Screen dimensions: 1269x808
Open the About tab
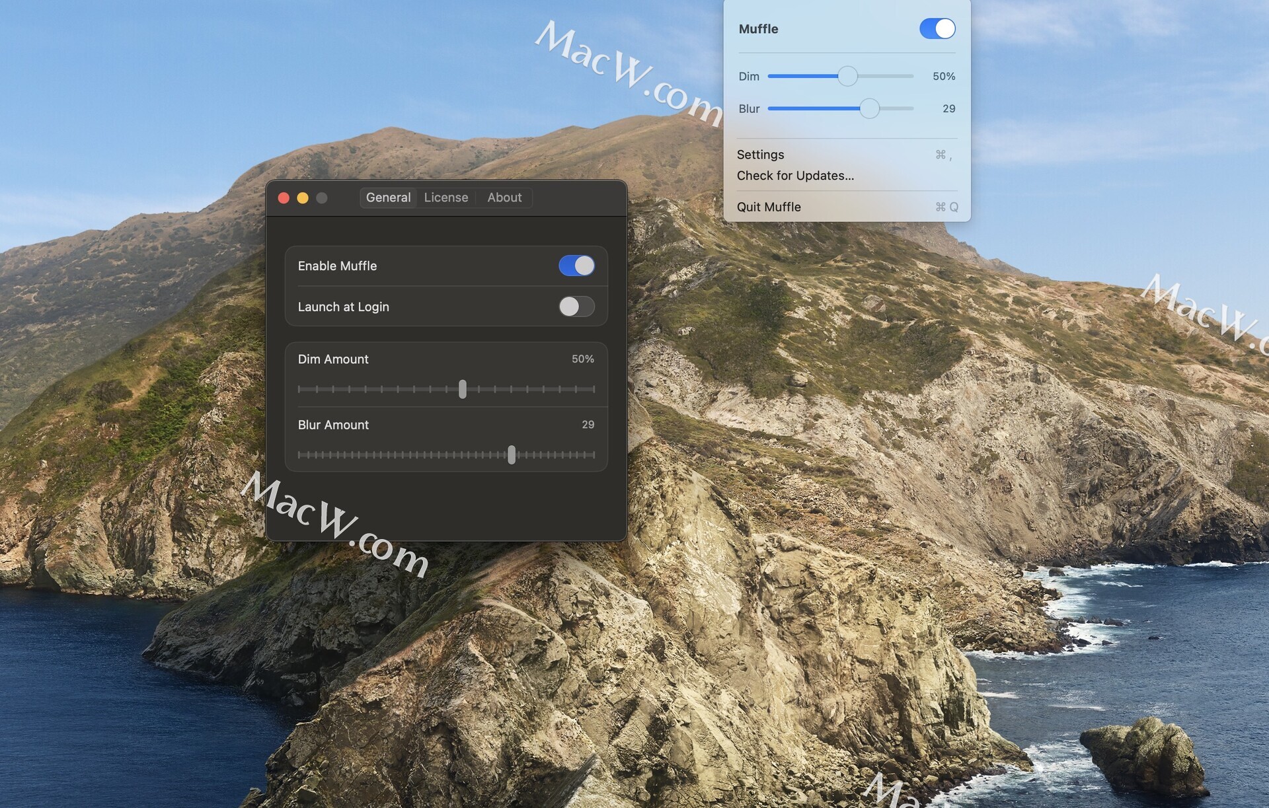pyautogui.click(x=504, y=198)
